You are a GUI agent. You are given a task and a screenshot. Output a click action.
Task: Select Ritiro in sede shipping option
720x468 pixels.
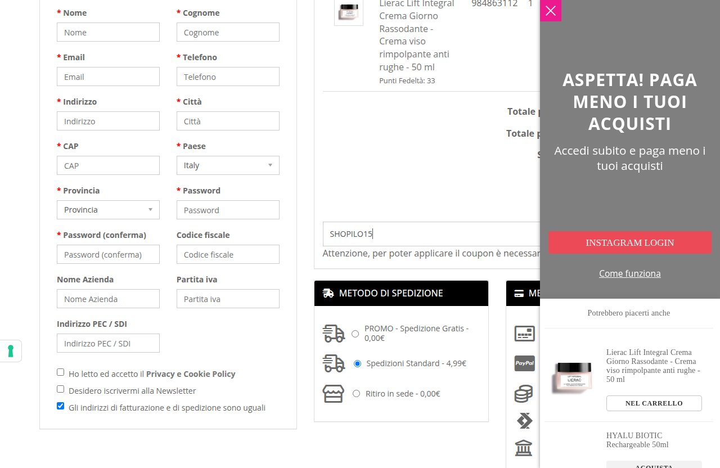(356, 394)
